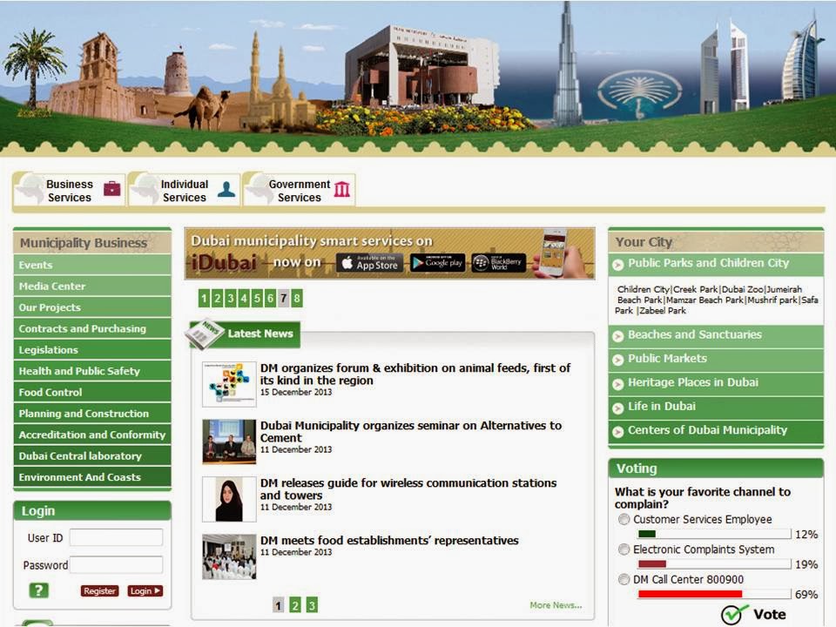Click Children City link in parks list
This screenshot has width=836, height=627.
[x=644, y=289]
